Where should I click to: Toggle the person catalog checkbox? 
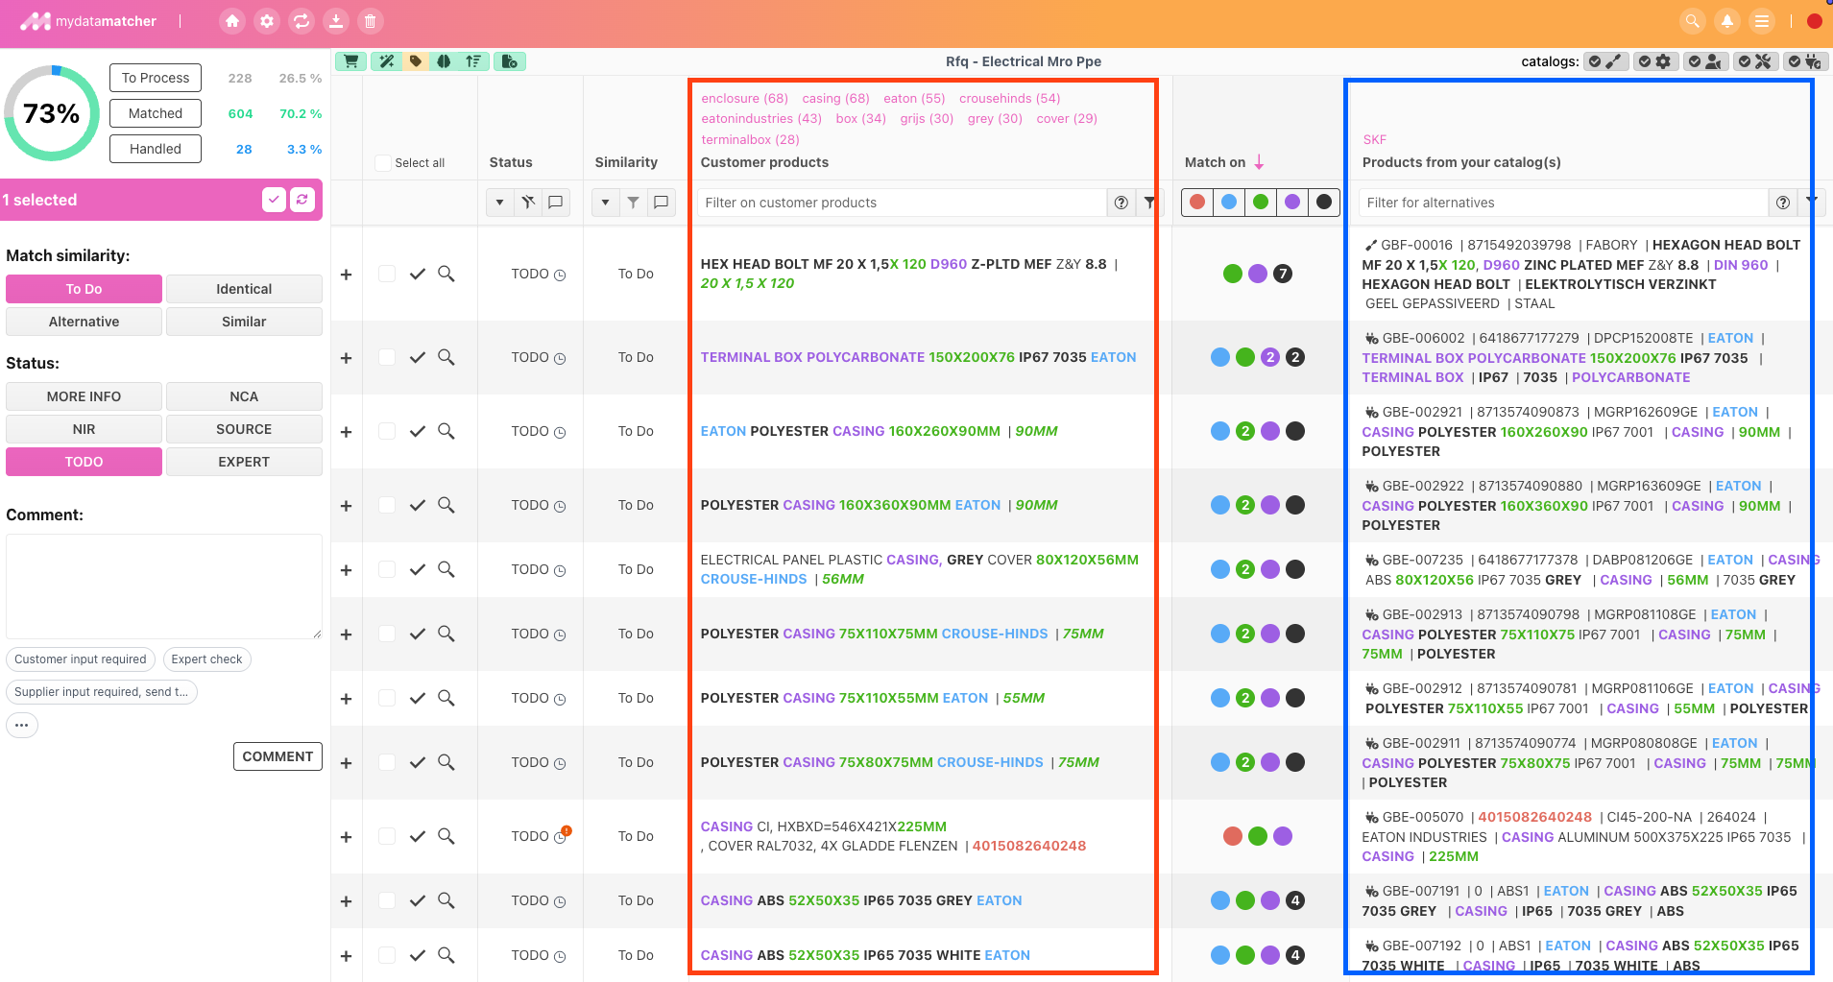tap(1695, 61)
